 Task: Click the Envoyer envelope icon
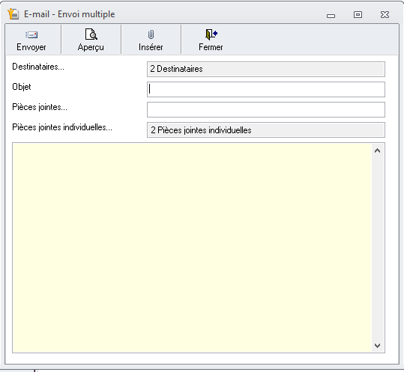click(x=31, y=34)
